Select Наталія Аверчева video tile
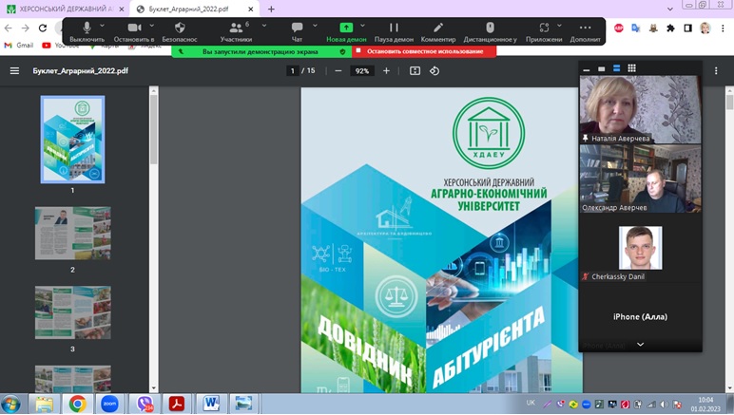This screenshot has height=415, width=734. (x=641, y=110)
